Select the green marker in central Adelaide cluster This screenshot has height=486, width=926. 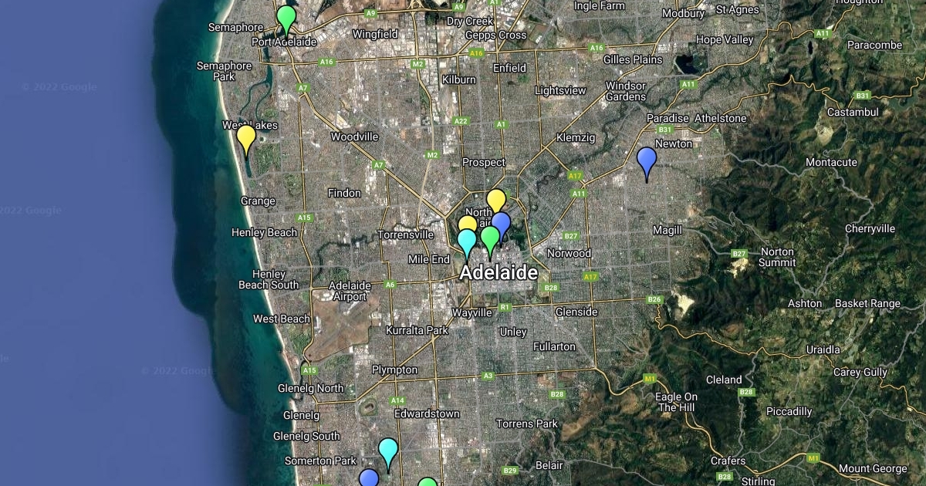pyautogui.click(x=490, y=238)
